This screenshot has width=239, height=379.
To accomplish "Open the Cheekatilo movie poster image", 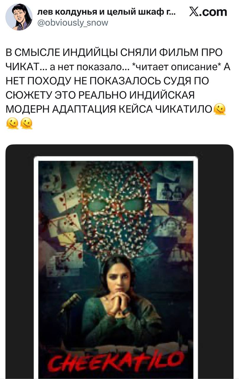I will coord(116,268).
